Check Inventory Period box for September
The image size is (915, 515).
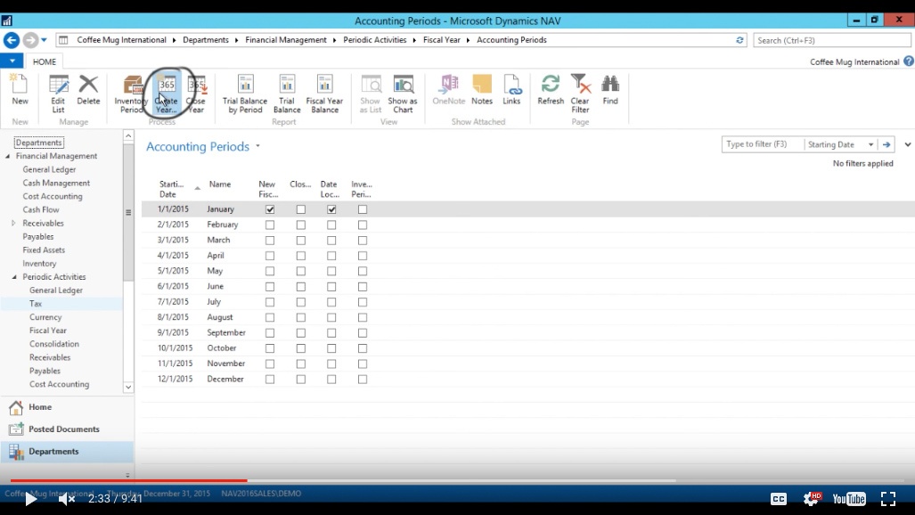363,333
